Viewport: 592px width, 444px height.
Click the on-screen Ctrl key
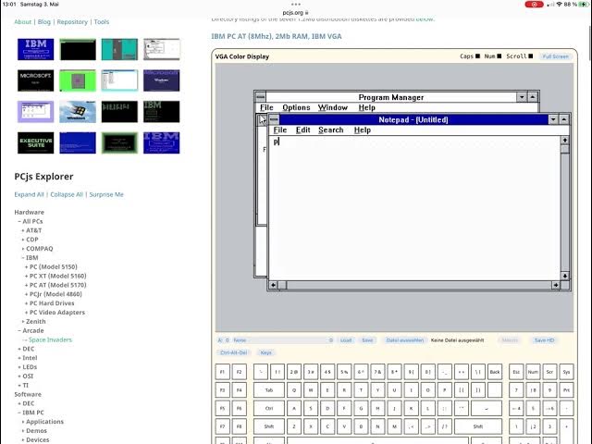coord(269,408)
